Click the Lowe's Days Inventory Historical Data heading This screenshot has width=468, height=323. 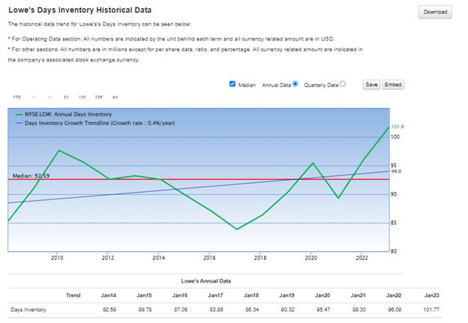click(x=80, y=10)
